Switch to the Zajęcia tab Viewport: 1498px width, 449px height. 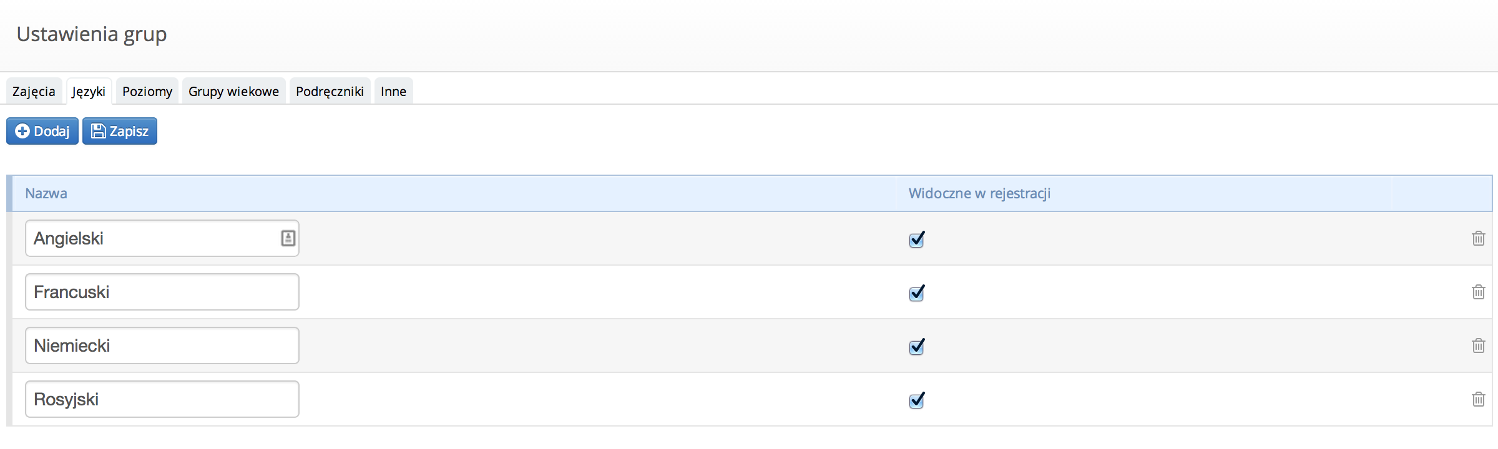coord(34,92)
